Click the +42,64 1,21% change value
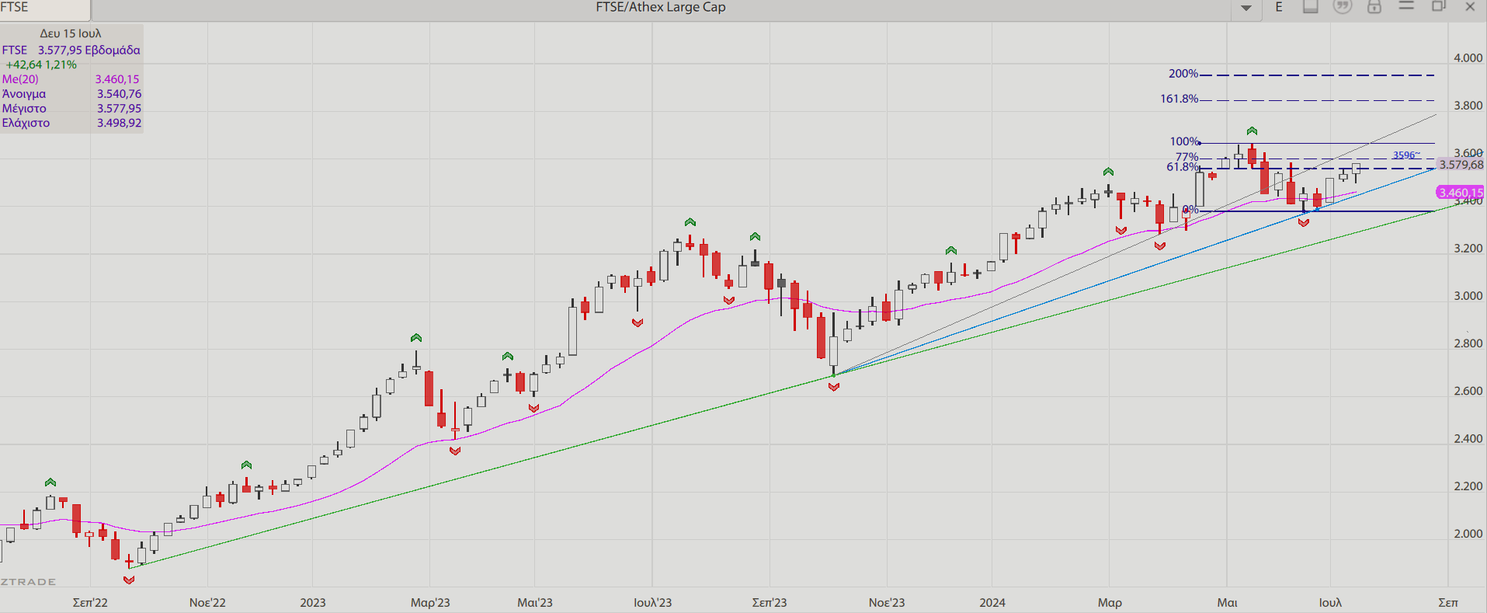The image size is (1487, 613). pos(41,64)
